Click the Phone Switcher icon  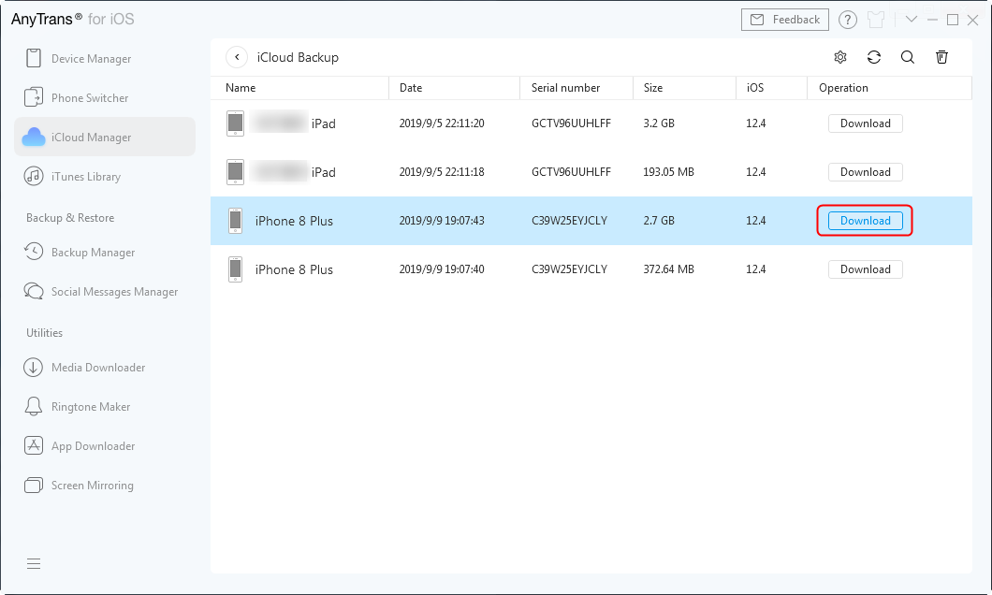(33, 97)
